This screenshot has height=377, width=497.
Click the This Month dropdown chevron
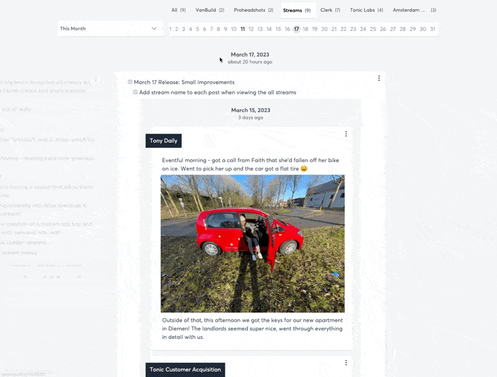154,29
